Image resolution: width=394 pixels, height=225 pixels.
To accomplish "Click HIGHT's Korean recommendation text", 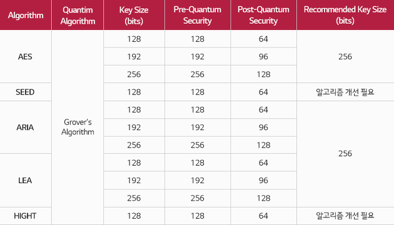I will 345,216.
